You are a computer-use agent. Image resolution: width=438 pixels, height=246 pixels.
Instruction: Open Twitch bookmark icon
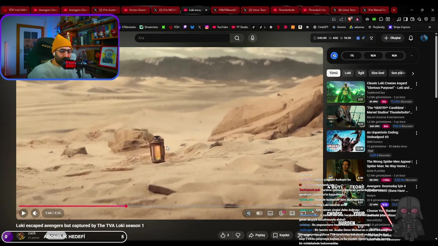(x=185, y=27)
